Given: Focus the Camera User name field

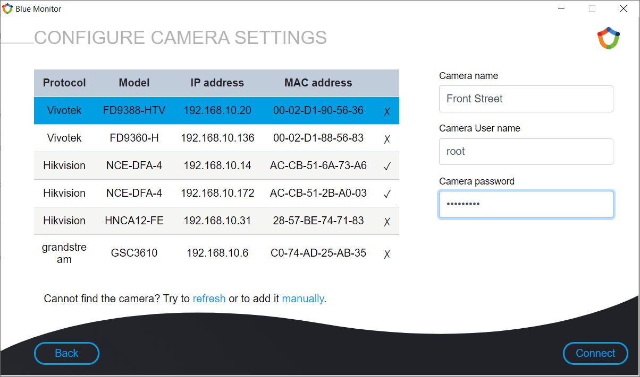Looking at the screenshot, I should tap(526, 151).
